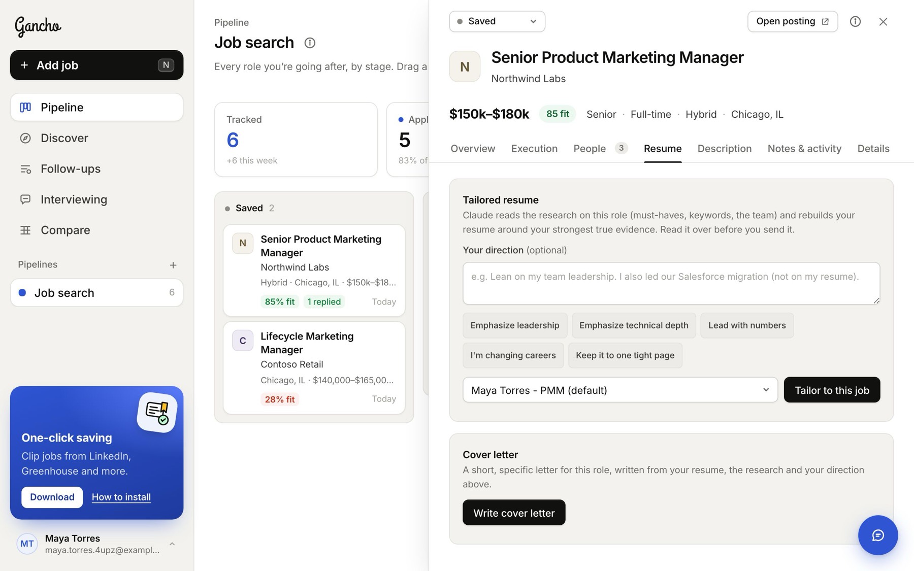Open the Details tab

point(873,149)
